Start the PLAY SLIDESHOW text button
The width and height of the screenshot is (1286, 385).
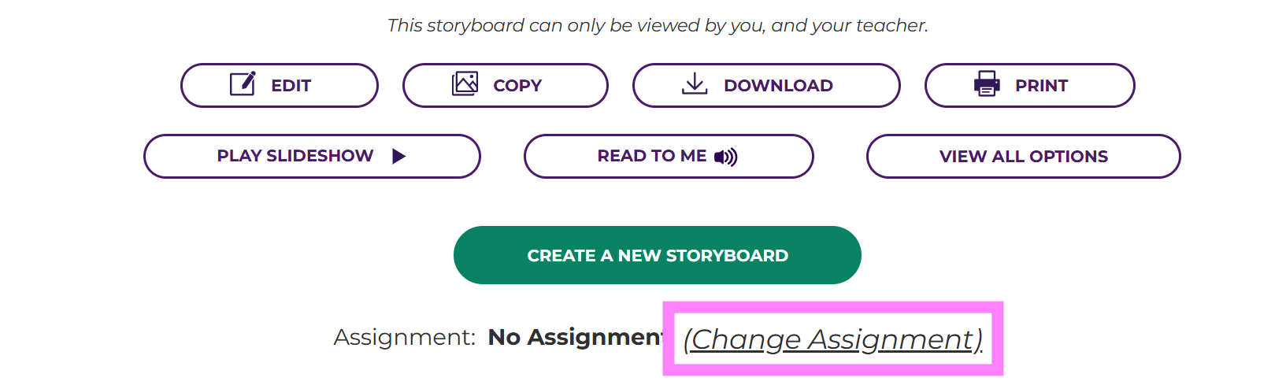pos(295,156)
